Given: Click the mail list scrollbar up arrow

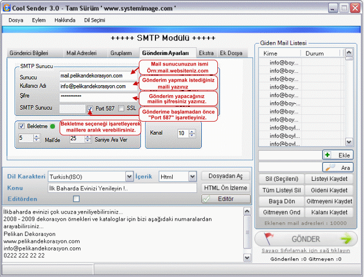Looking at the screenshot, I should click(349, 52).
